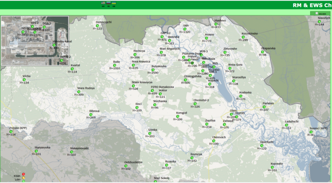The image size is (332, 183).
Task: Click the Ordzhonikidze station marker
Action: [126, 166]
